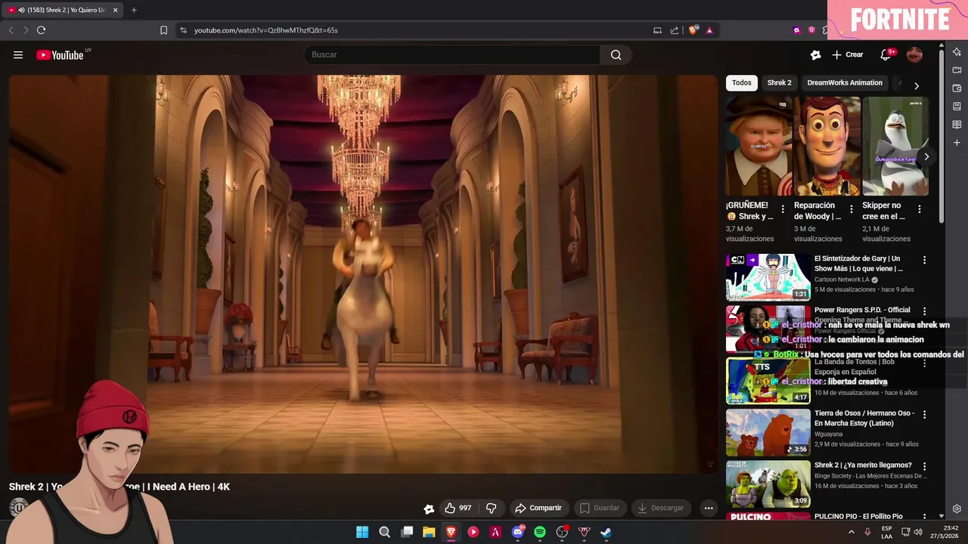Close the Shrek 2 browser tab
968x544 pixels.
(115, 10)
